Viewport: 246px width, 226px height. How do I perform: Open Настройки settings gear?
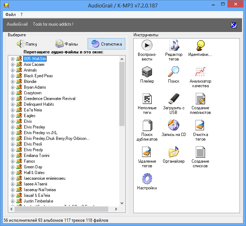147,181
